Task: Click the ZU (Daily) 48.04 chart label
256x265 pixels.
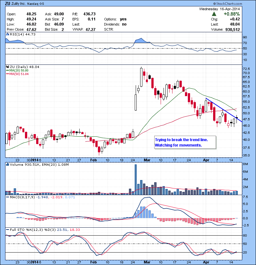Action: coord(25,67)
